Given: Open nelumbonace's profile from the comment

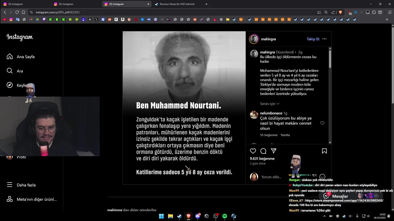Looking at the screenshot, I should [x=271, y=113].
